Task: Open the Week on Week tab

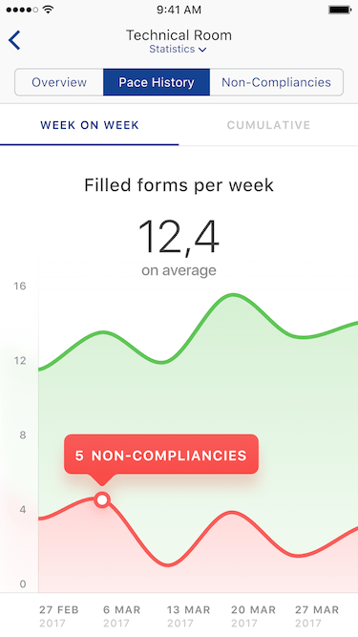Action: point(90,125)
